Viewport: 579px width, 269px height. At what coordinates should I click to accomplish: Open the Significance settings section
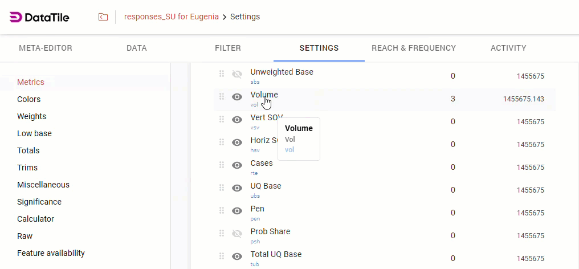point(39,202)
